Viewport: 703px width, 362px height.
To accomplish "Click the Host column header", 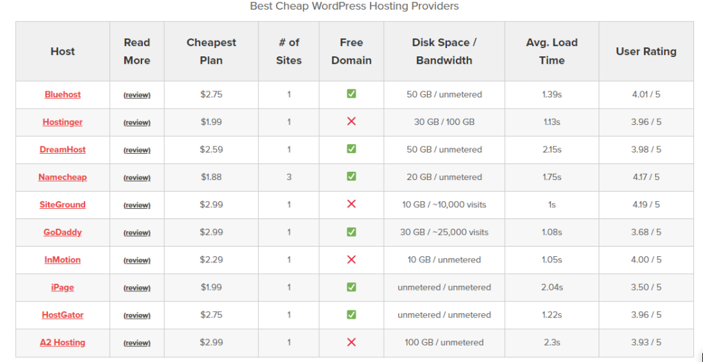I will (x=62, y=51).
